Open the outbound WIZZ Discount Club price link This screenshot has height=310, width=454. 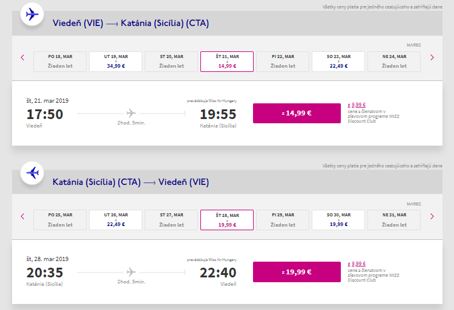[x=357, y=105]
